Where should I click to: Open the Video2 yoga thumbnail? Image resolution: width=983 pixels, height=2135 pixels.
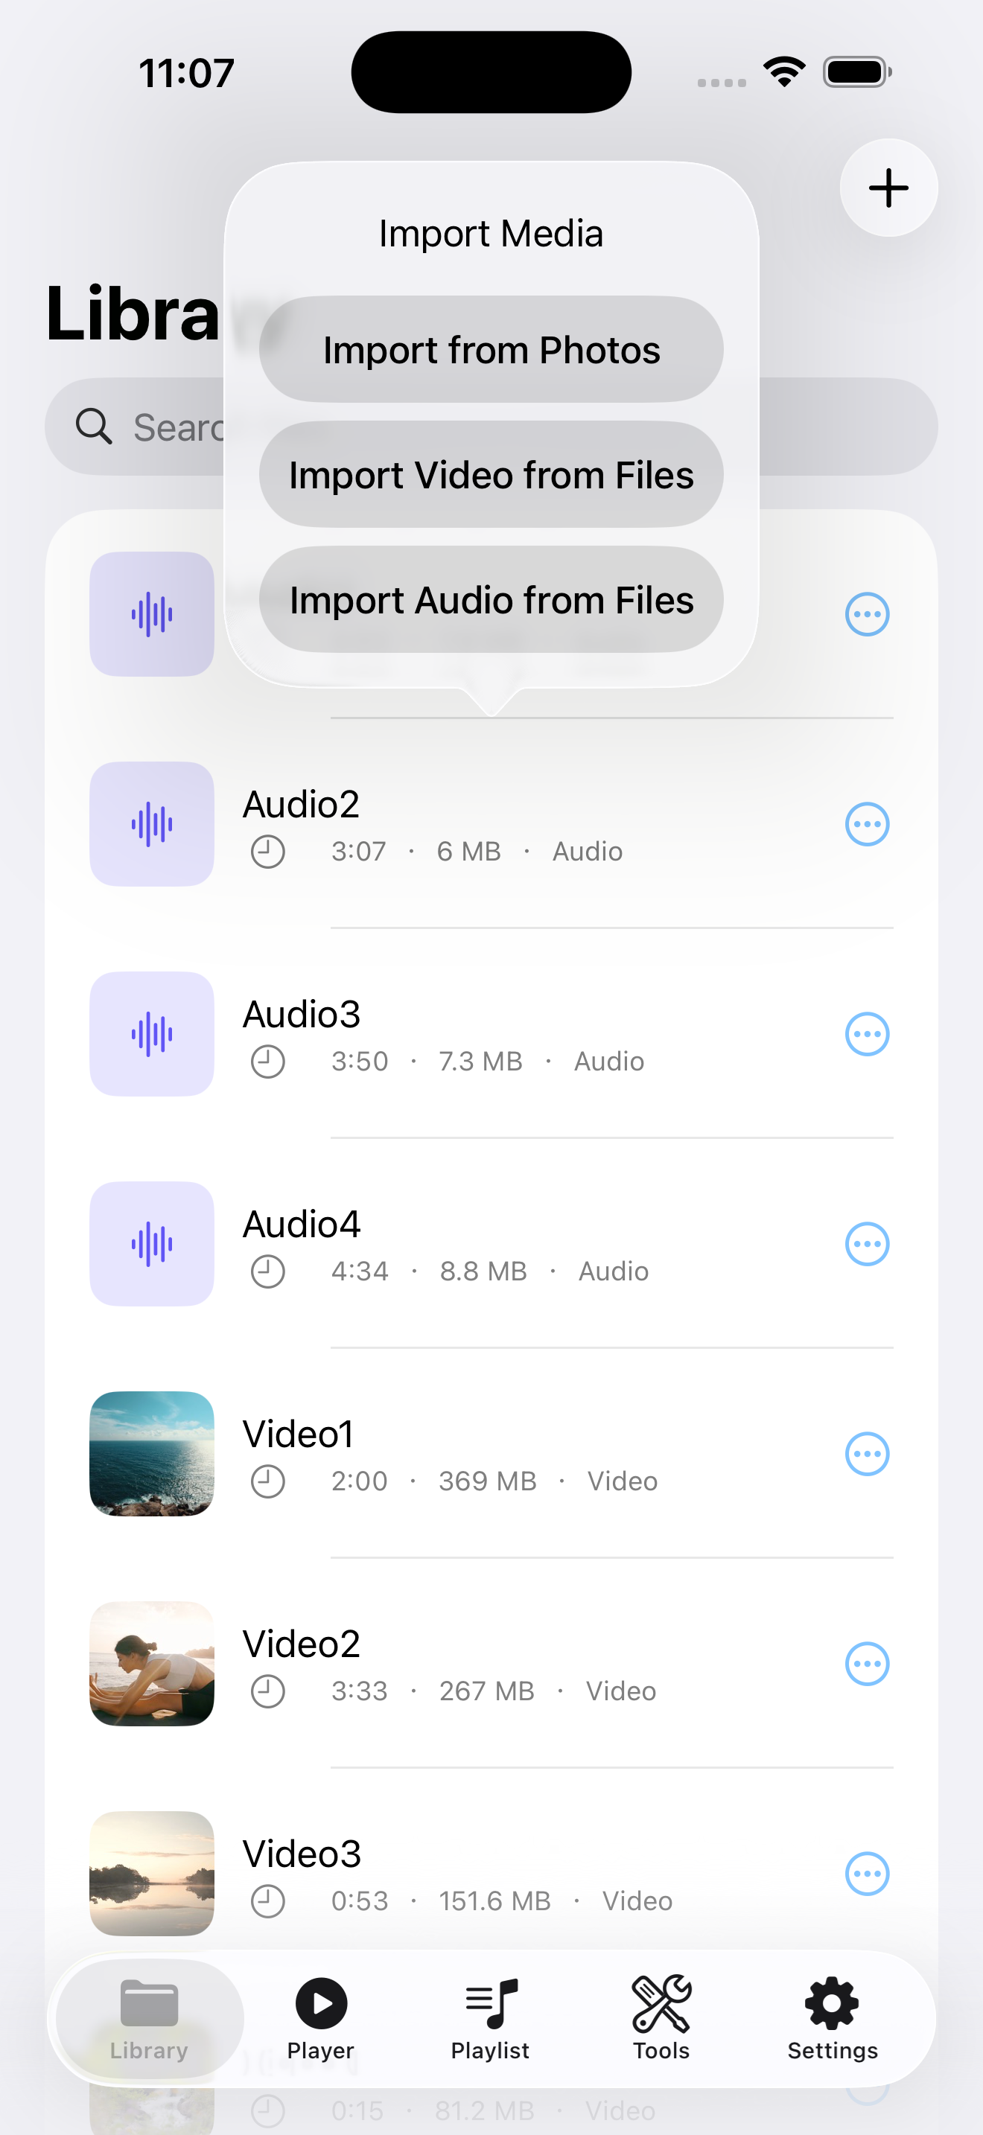click(152, 1664)
